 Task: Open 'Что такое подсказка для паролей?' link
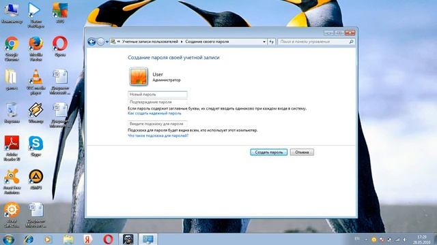[x=158, y=135]
